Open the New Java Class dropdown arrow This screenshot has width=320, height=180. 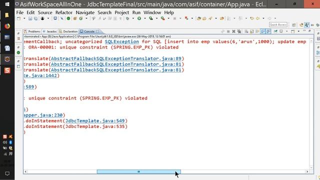(x=86, y=18)
